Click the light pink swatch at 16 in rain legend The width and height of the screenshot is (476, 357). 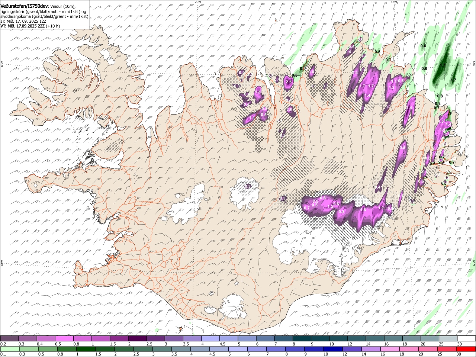point(389,349)
